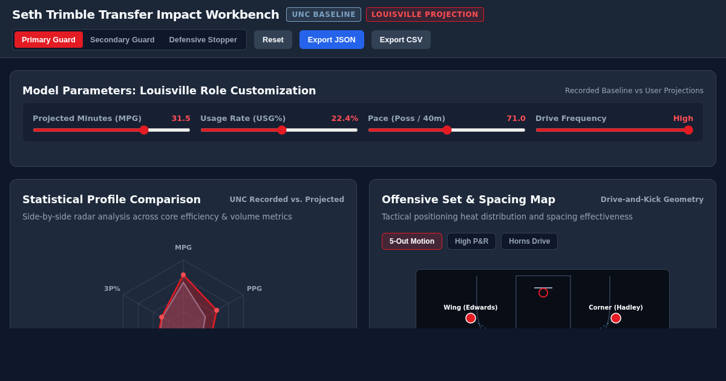Click the Model Parameters section heading
This screenshot has width=726, height=381.
169,90
